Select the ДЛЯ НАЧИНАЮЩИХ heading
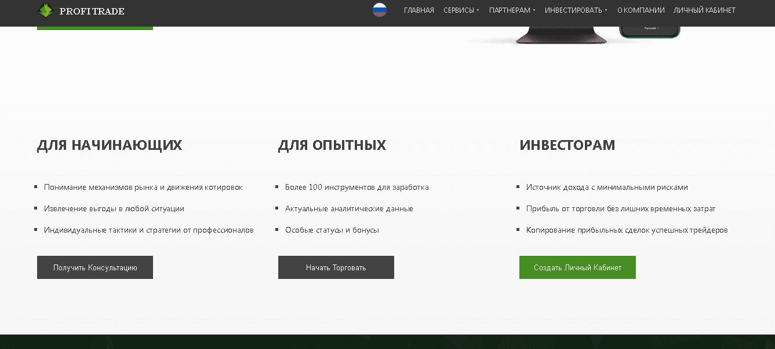775x349 pixels. 110,145
